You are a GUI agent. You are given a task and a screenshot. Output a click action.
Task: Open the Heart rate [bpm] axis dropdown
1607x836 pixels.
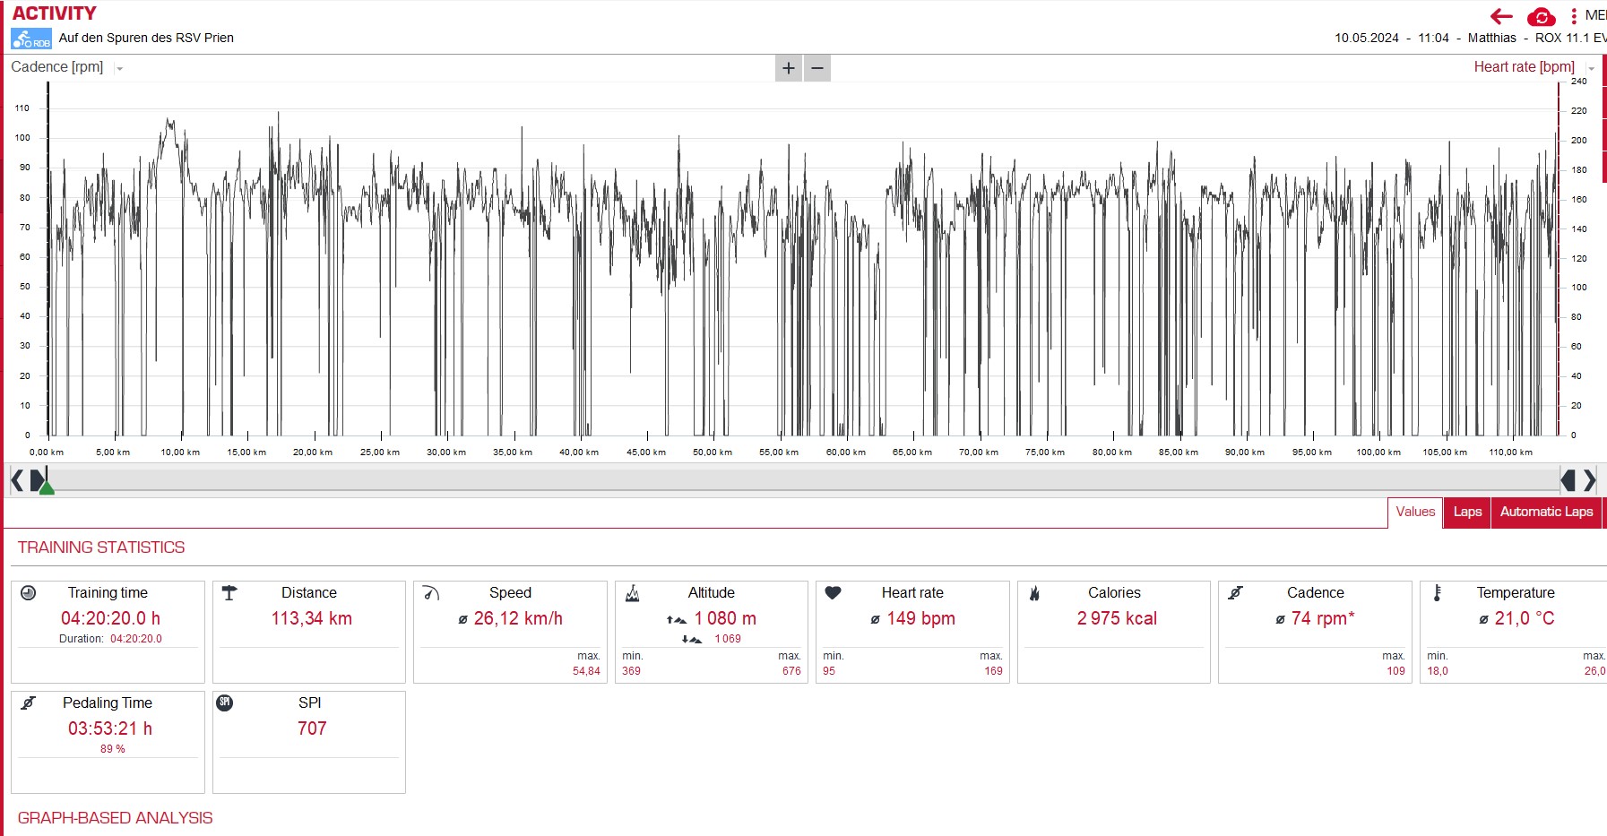tap(1591, 68)
